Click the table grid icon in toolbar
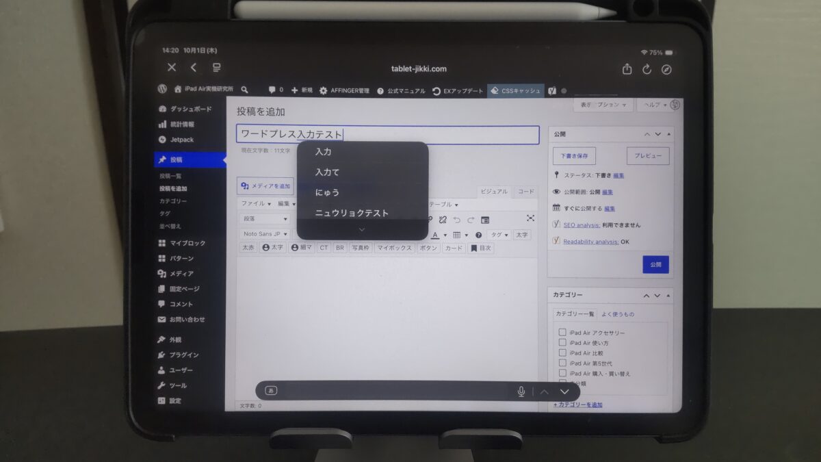The width and height of the screenshot is (821, 462). point(456,235)
